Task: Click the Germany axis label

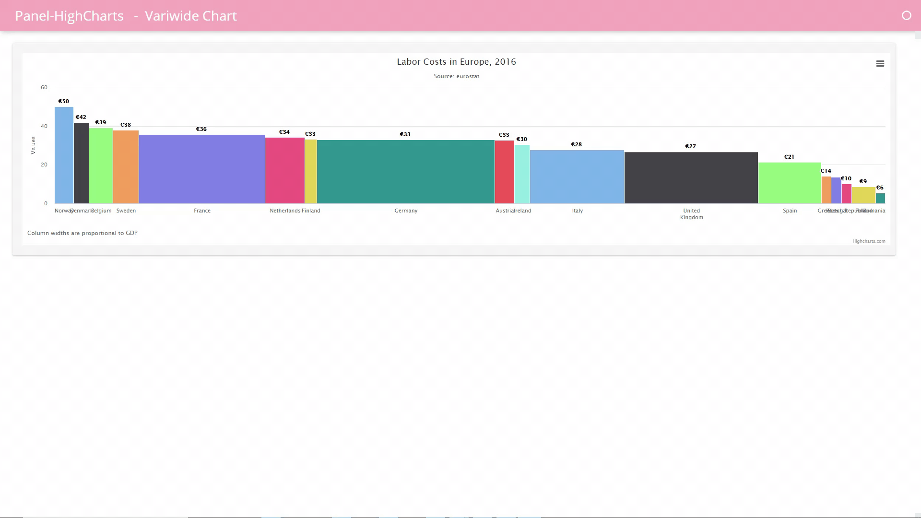Action: [x=406, y=211]
